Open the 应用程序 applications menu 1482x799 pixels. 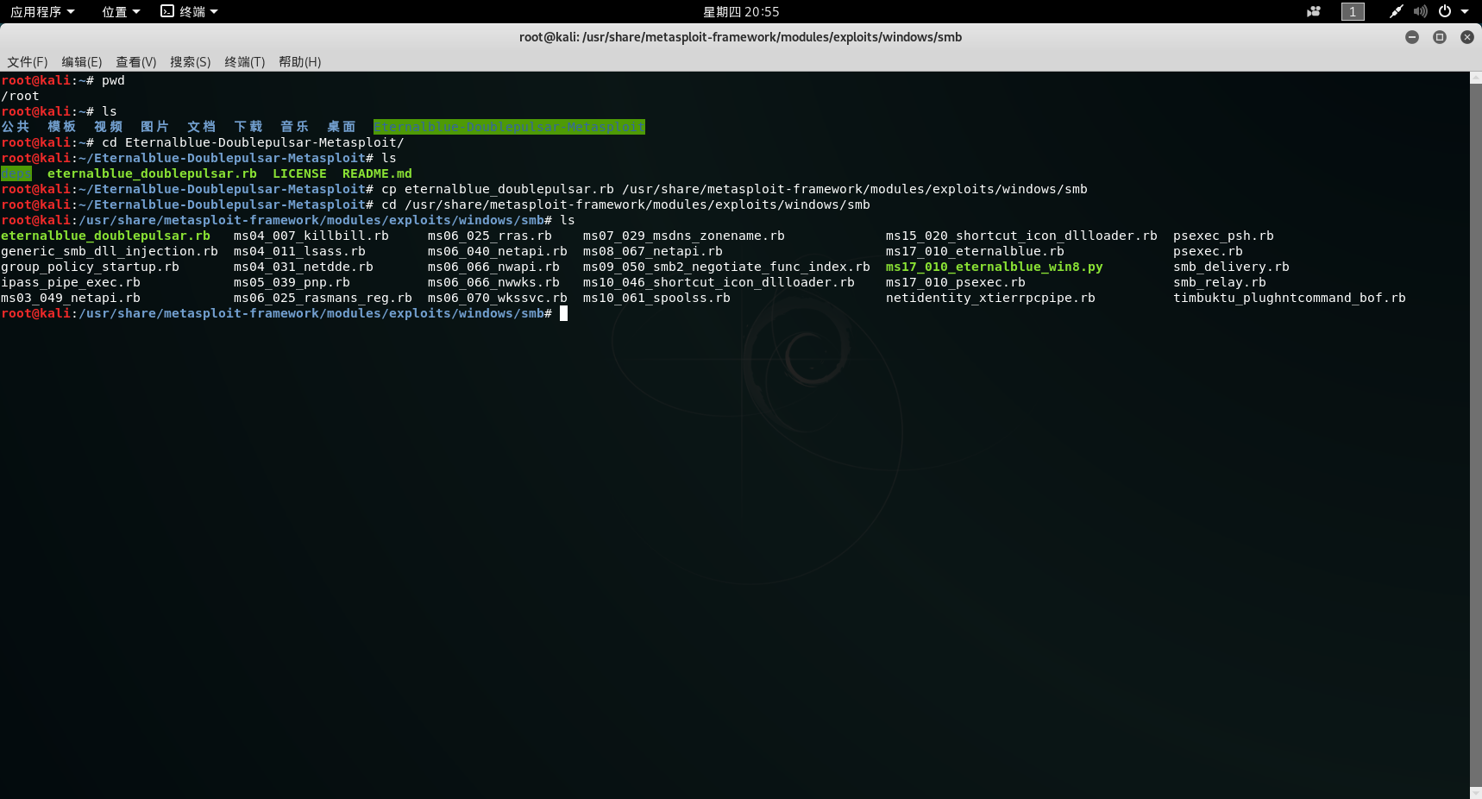[42, 11]
